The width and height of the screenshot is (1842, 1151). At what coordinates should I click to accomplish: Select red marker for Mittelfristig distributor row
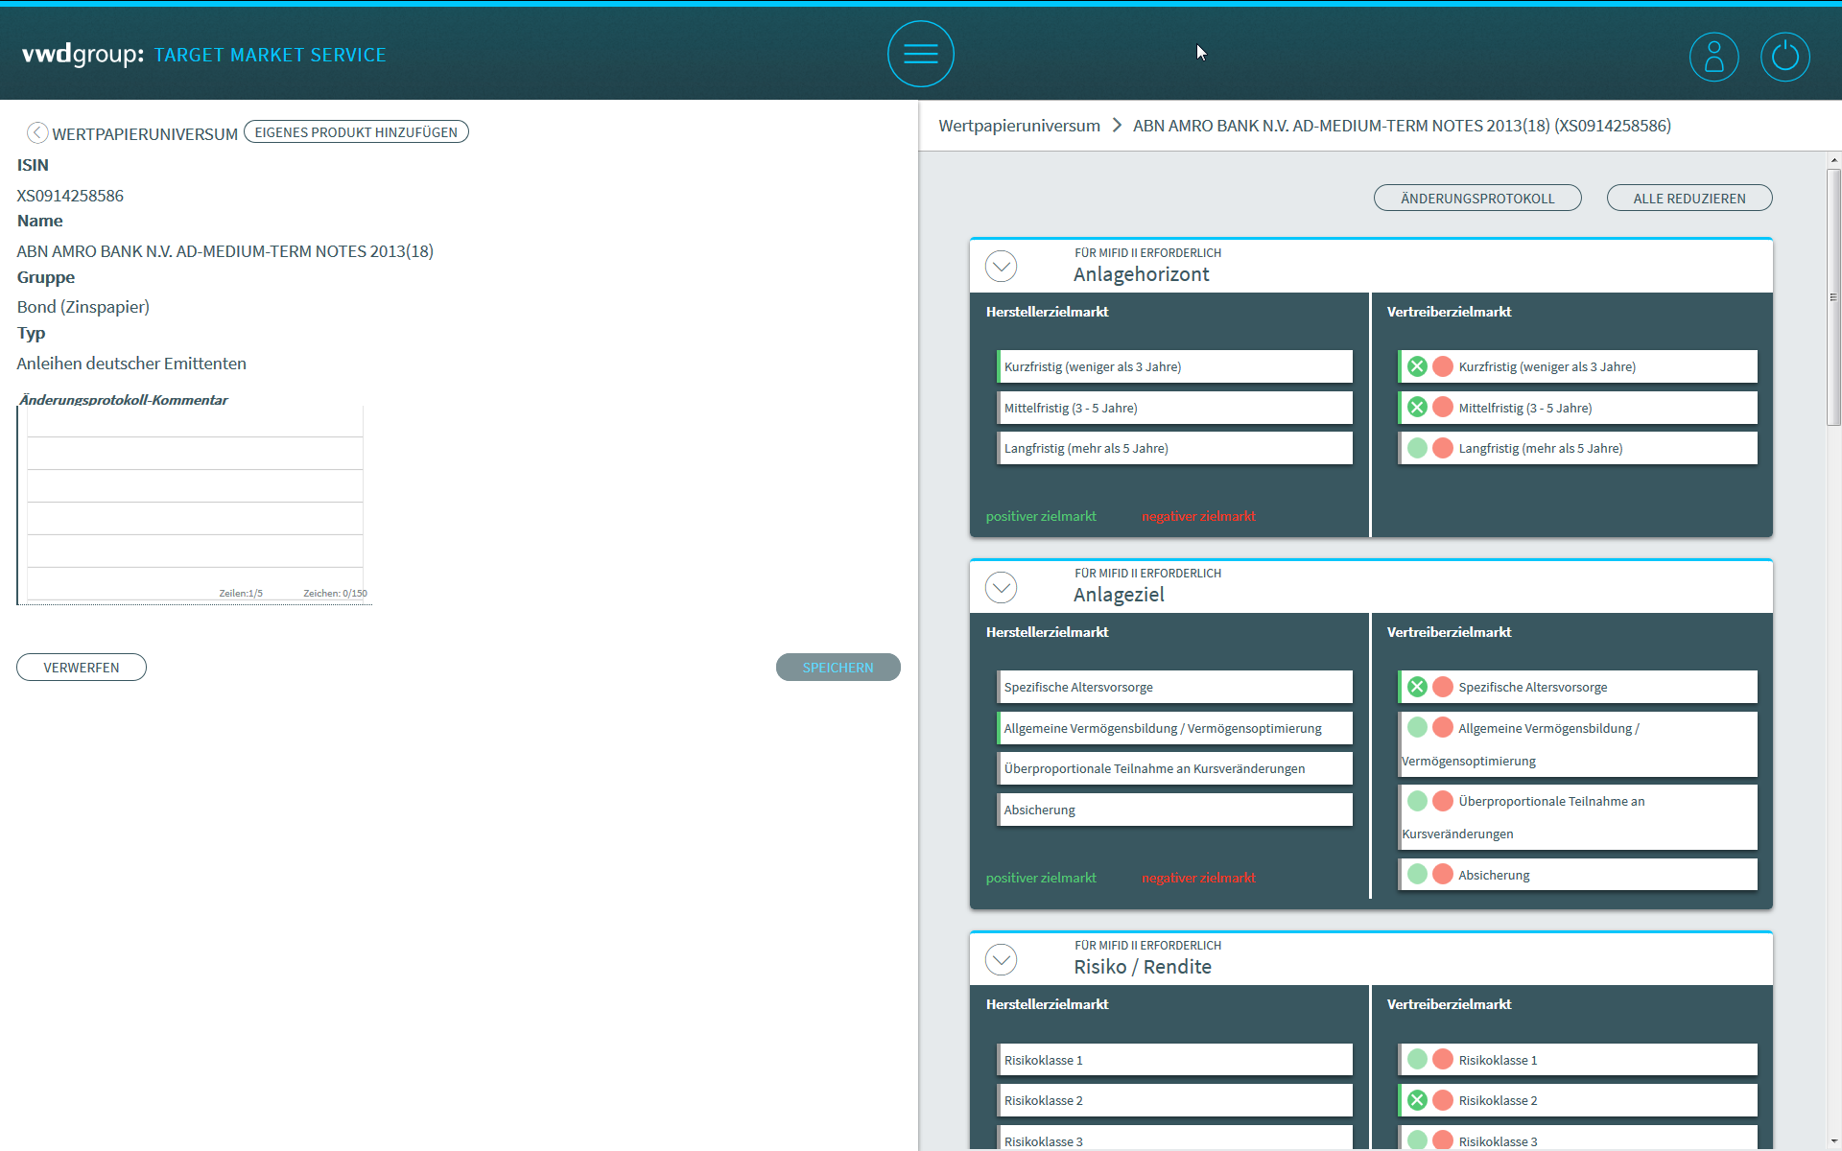point(1442,408)
